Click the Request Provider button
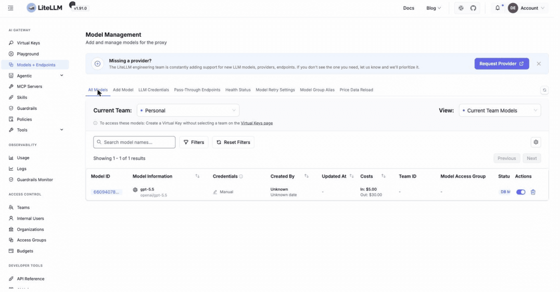Screen dimensions: 560x292 502,64
